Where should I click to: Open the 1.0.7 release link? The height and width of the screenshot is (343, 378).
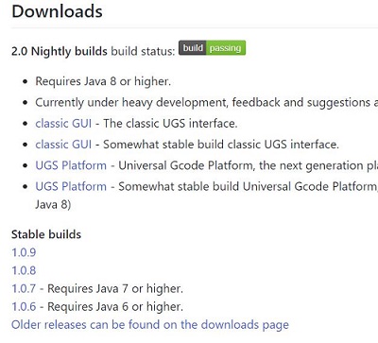(24, 288)
